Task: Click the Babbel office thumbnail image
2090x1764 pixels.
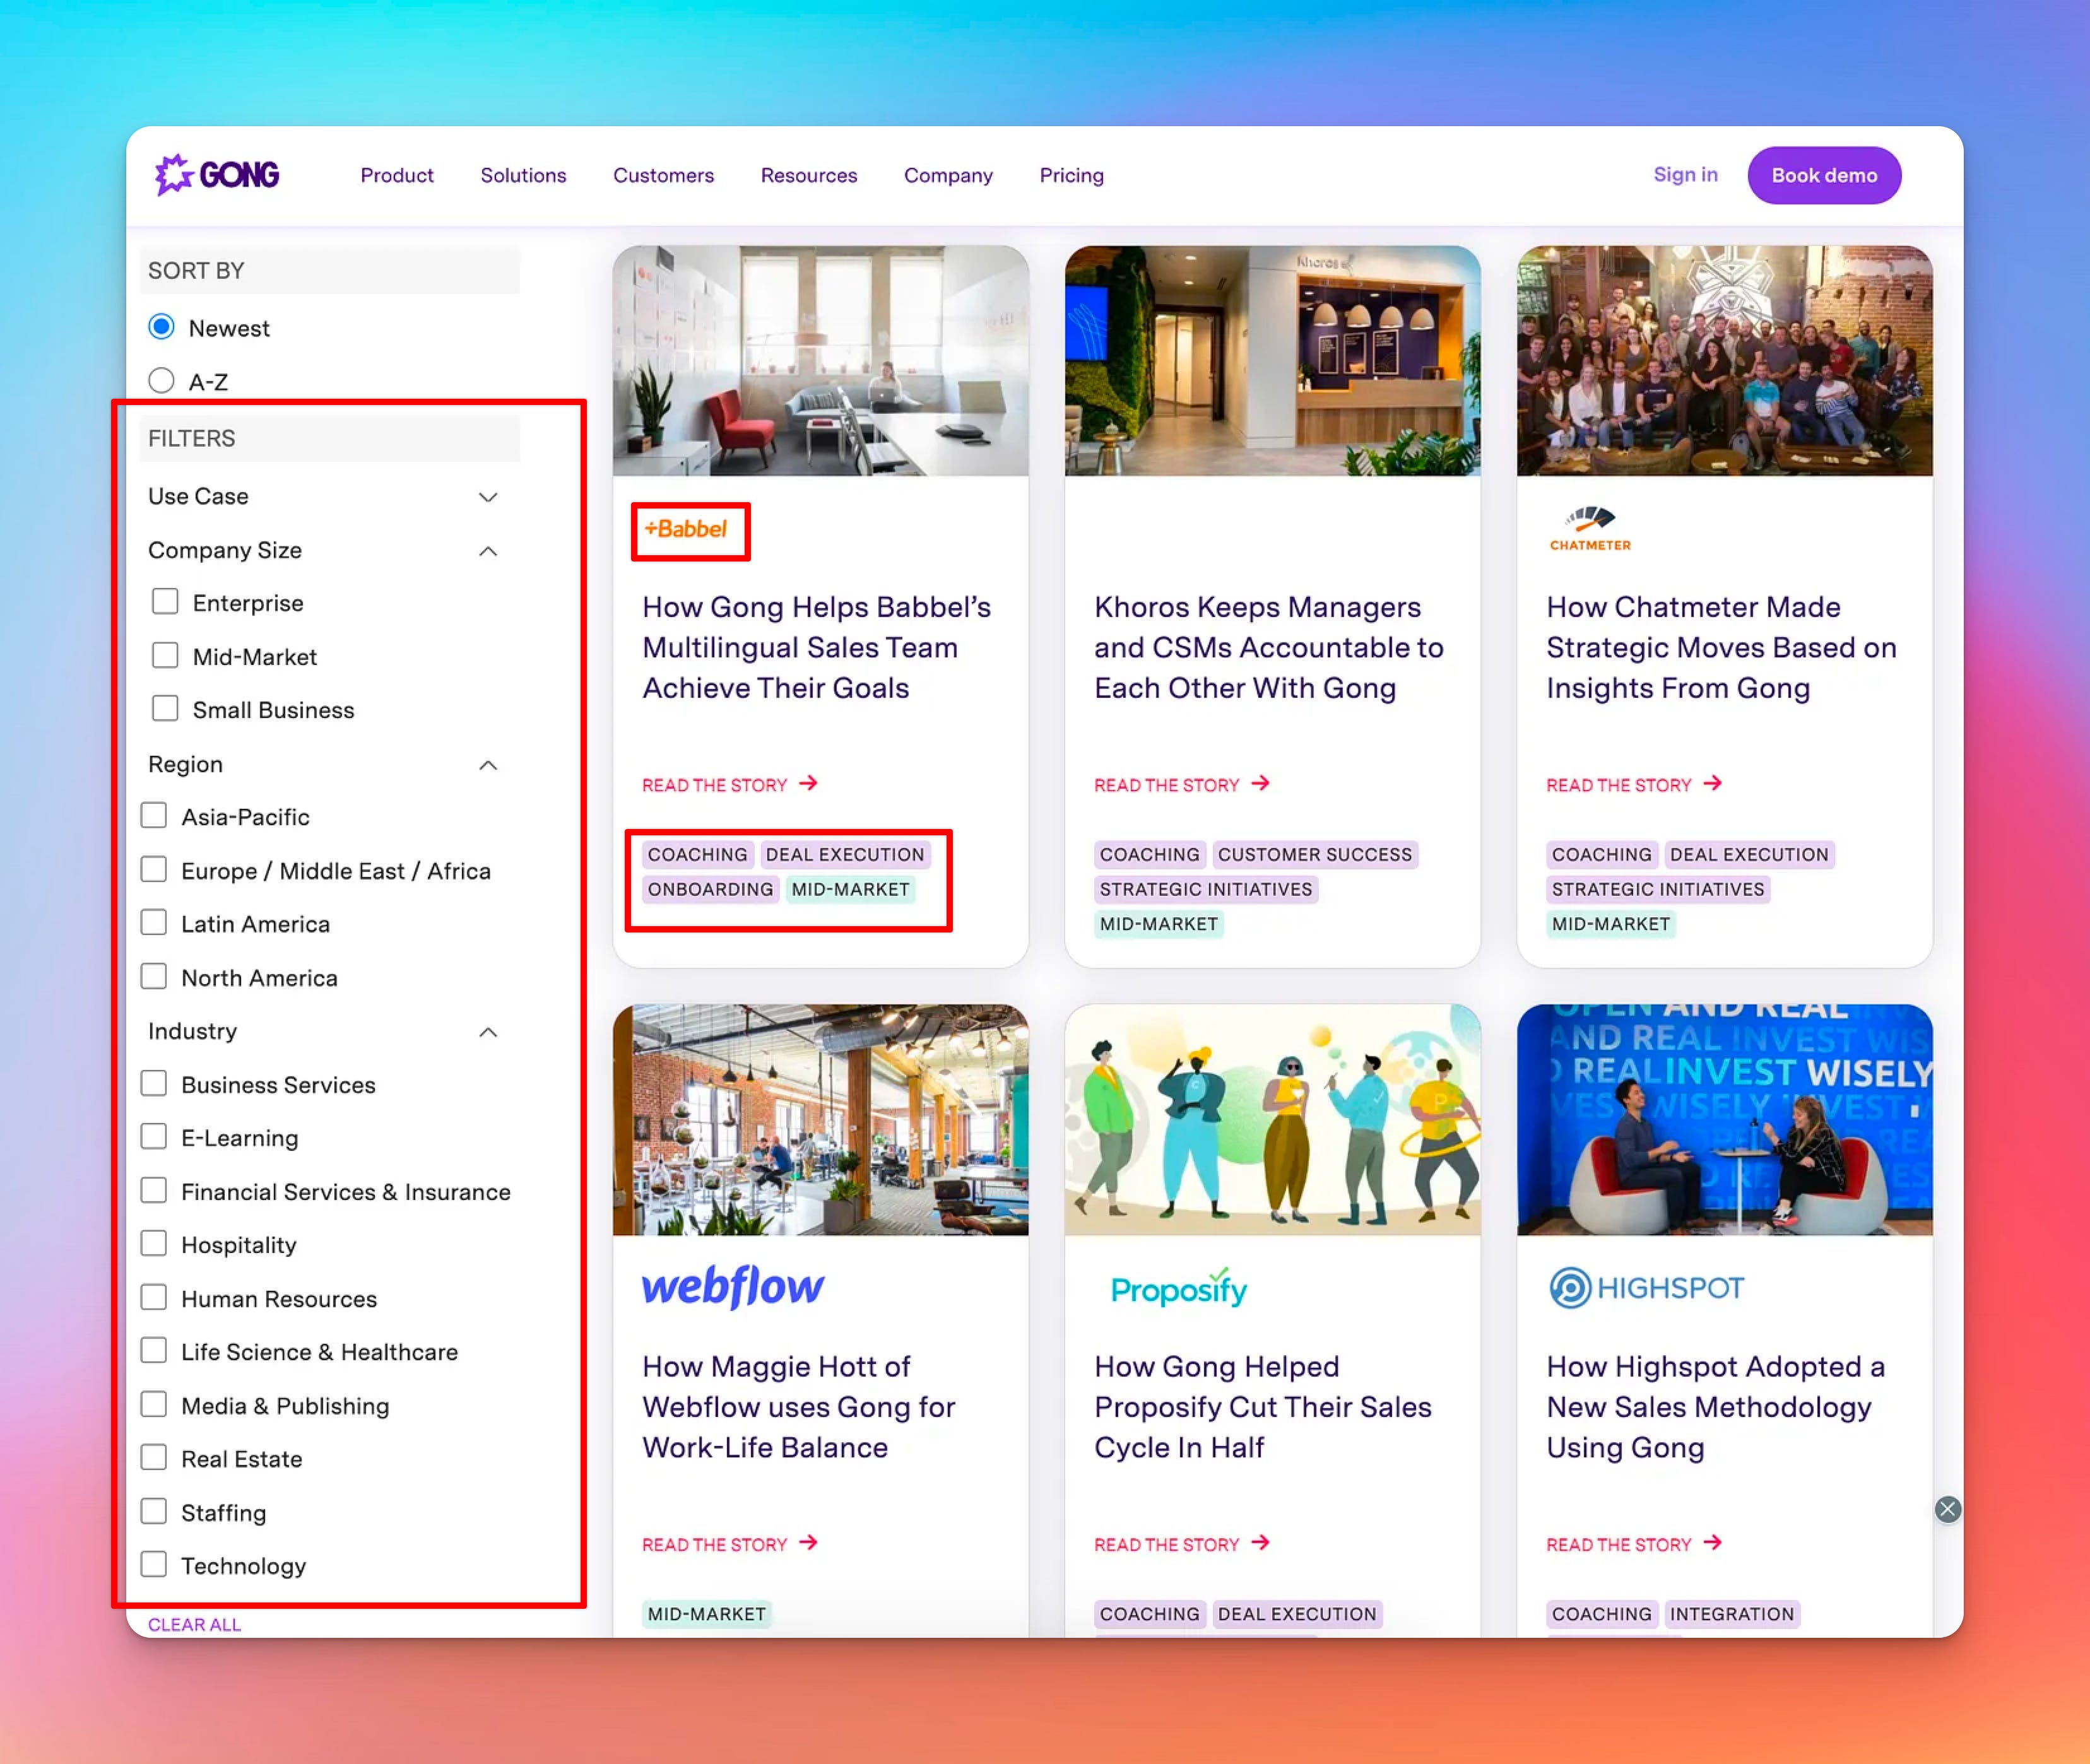Action: [820, 360]
